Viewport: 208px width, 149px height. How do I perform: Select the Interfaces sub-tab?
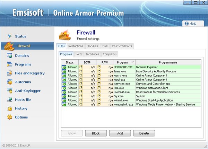(x=93, y=54)
